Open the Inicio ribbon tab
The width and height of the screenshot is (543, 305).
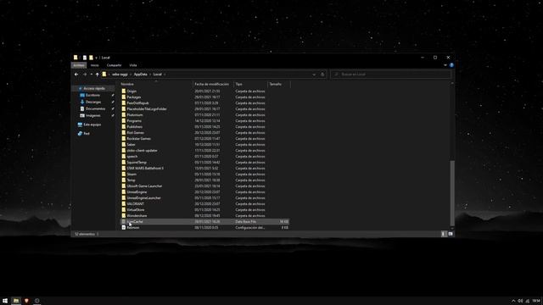pos(94,65)
